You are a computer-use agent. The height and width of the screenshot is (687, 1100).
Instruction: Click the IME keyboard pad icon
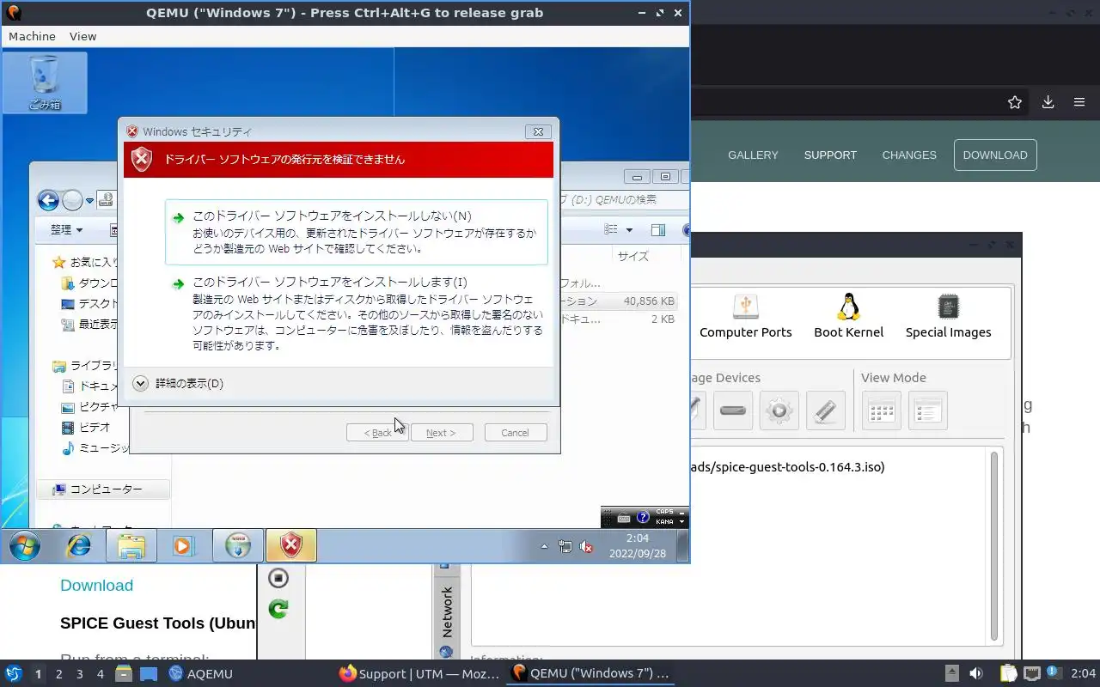(625, 518)
